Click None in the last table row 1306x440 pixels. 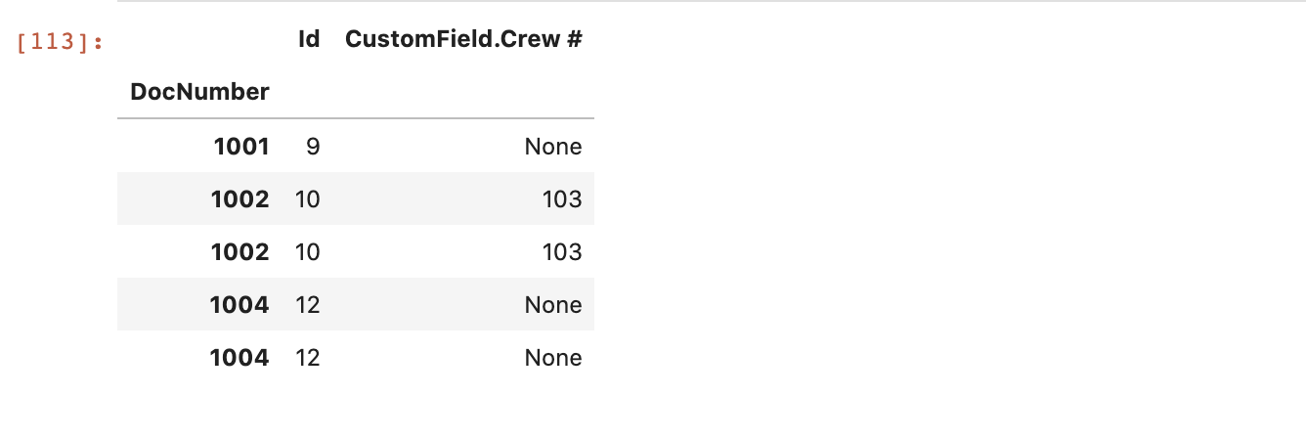click(552, 358)
